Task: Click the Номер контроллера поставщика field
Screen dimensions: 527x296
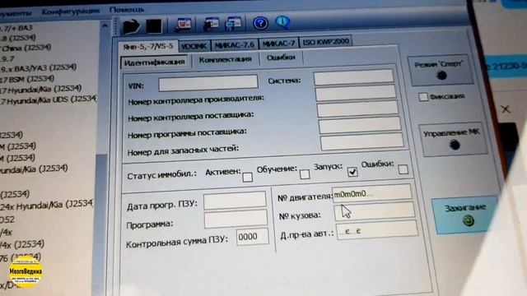Action: tap(357, 109)
